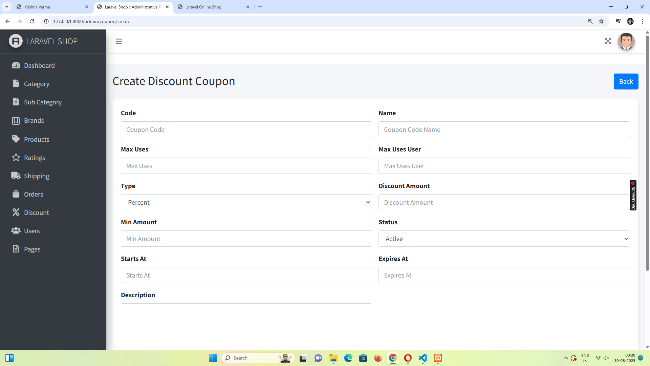Select the Laravel Shop Administrative tab
The height and width of the screenshot is (366, 650).
[x=133, y=7]
